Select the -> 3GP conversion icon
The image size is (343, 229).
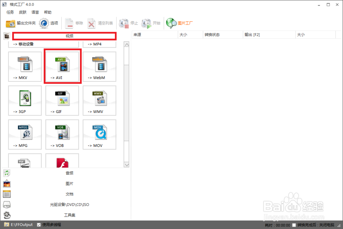[x=25, y=101]
